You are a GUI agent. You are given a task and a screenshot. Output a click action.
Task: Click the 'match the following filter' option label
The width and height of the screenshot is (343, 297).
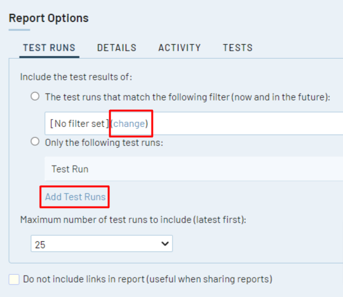click(188, 97)
